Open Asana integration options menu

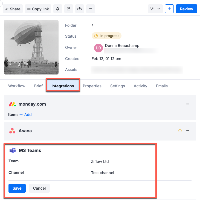[x=187, y=131]
